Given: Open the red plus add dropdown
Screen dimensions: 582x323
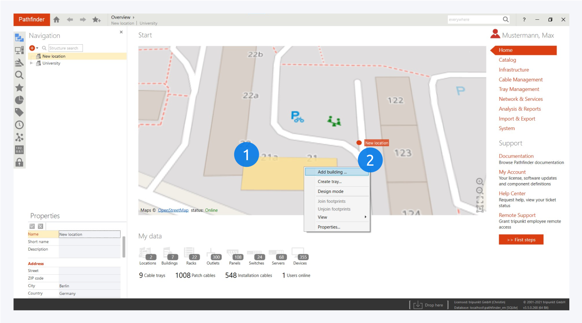Looking at the screenshot, I should click(33, 48).
